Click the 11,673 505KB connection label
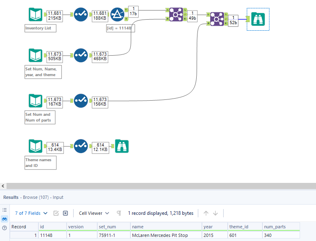 click(x=55, y=57)
